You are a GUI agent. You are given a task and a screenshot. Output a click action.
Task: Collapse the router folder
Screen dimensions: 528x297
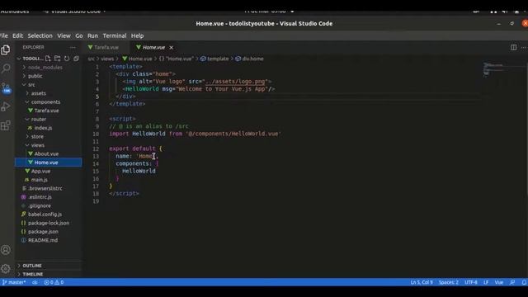pos(39,119)
